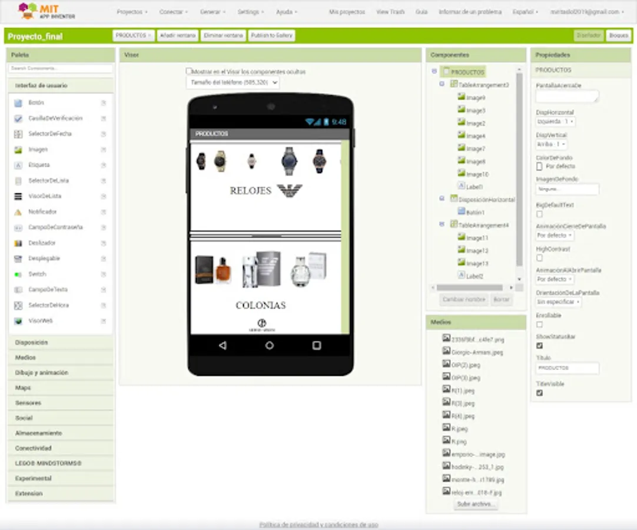Image resolution: width=637 pixels, height=530 pixels.
Task: Click the VisorWeb component icon
Action: pos(18,321)
